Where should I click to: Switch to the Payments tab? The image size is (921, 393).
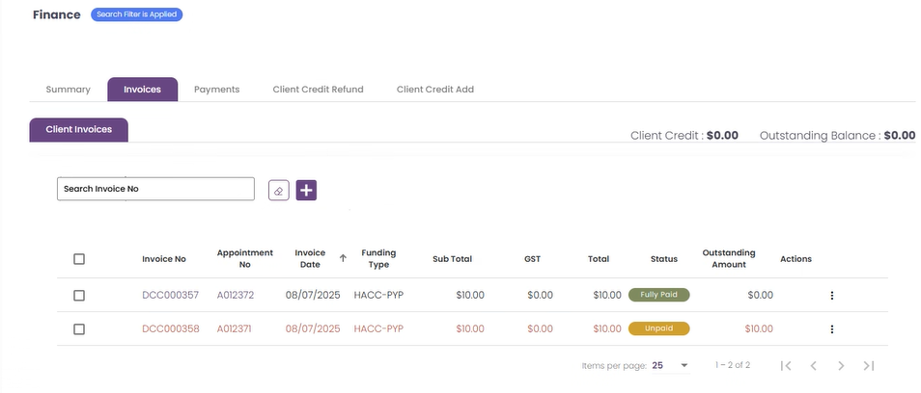[217, 90]
